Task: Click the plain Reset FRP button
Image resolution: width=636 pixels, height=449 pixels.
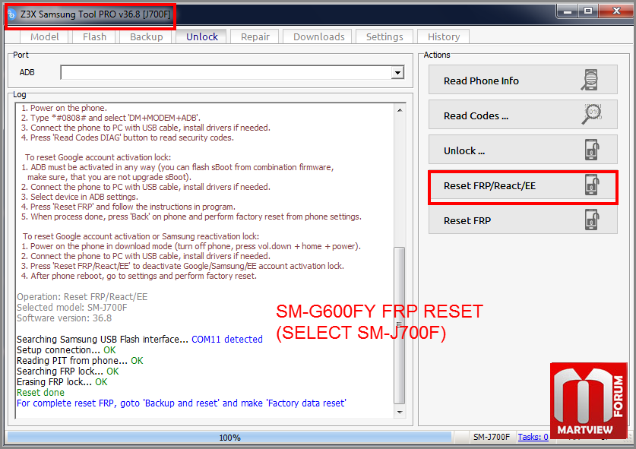Action: (x=523, y=220)
